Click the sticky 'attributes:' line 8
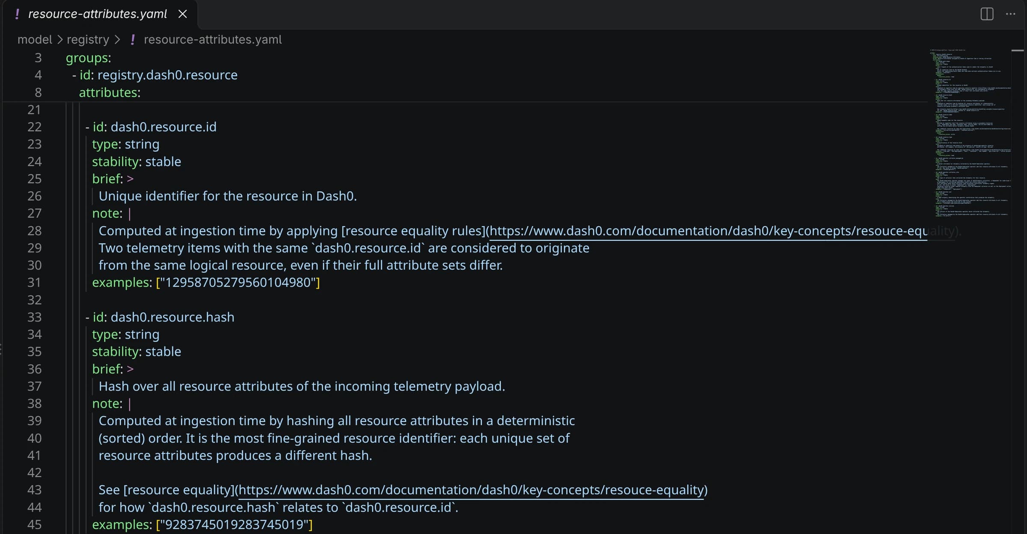 [110, 92]
